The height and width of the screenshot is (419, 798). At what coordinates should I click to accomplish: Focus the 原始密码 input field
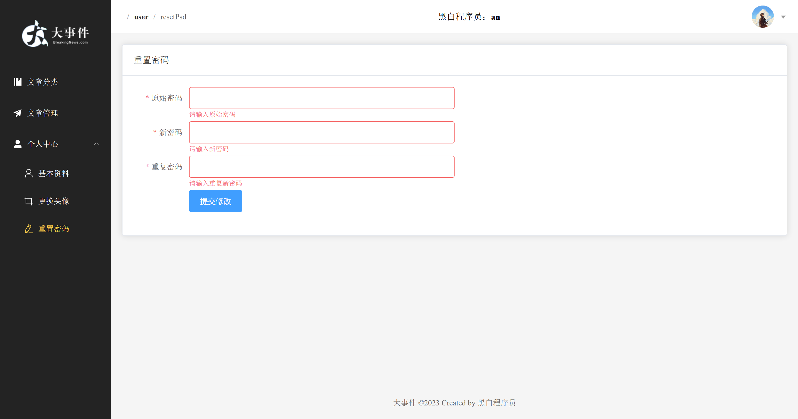322,98
